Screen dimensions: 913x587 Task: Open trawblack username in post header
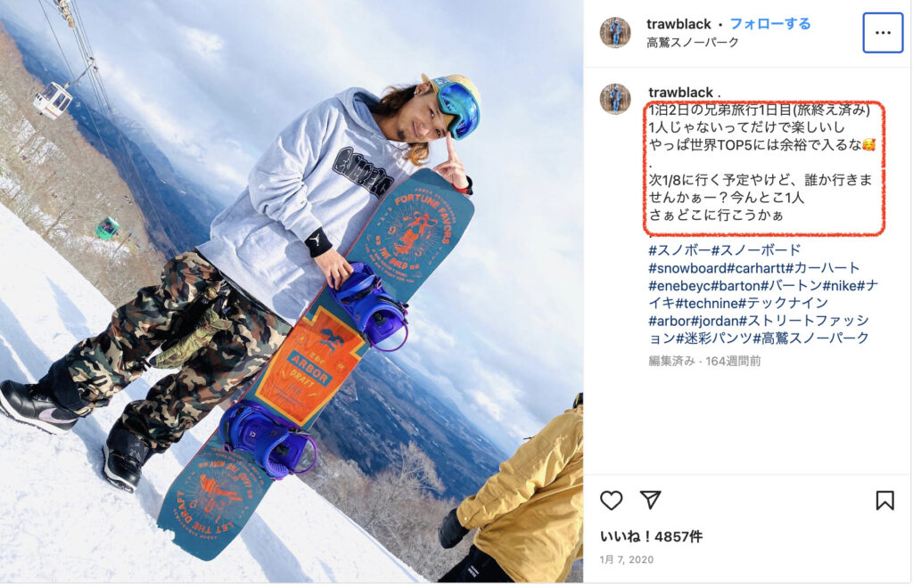click(x=679, y=24)
